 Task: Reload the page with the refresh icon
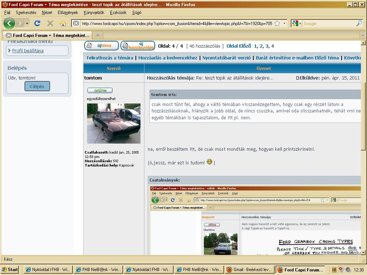37,23
